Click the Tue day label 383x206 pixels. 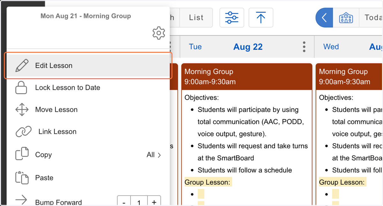[x=195, y=47]
